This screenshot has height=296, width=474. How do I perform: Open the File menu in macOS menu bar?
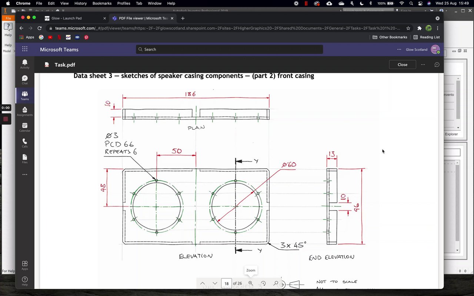pos(39,3)
